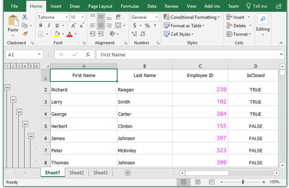Add a new sheet with plus button
289x188 pixels.
pos(128,173)
